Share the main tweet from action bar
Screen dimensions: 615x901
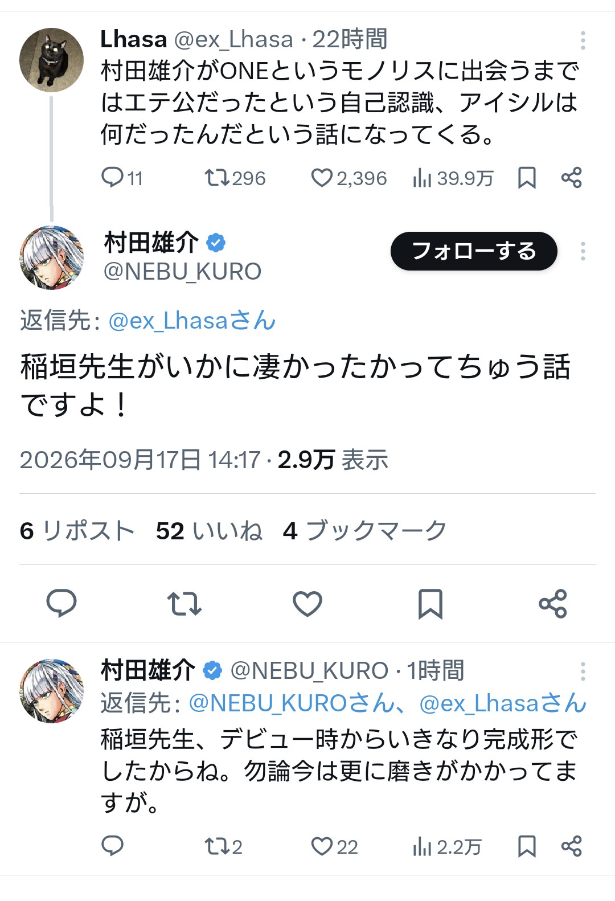pos(553,604)
